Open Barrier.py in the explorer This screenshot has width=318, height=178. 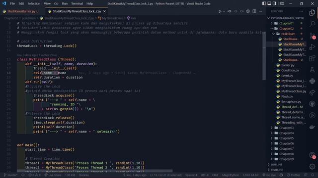[288, 65]
